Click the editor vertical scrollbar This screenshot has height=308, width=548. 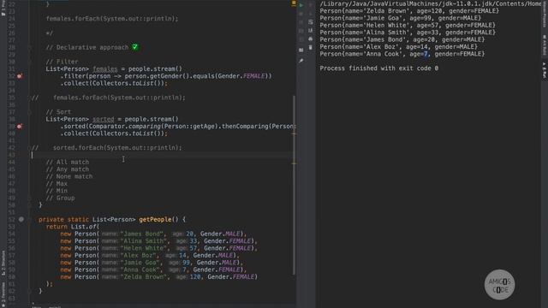294,185
